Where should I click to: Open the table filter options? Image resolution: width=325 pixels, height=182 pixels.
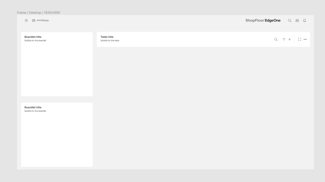click(x=284, y=39)
